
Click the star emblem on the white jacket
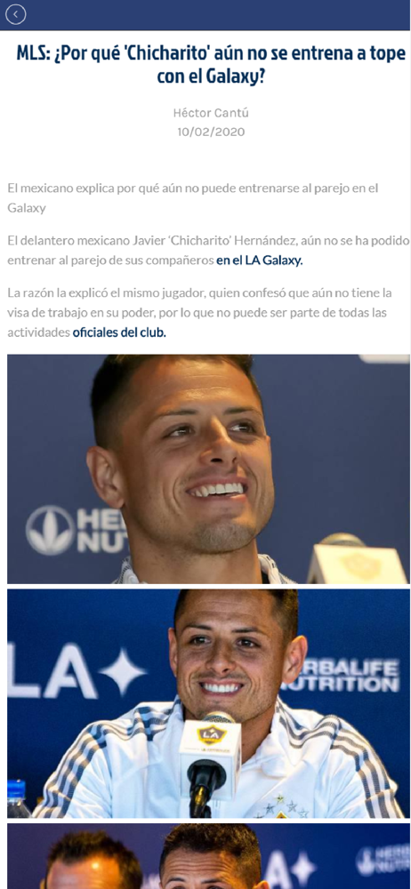pyautogui.click(x=282, y=807)
